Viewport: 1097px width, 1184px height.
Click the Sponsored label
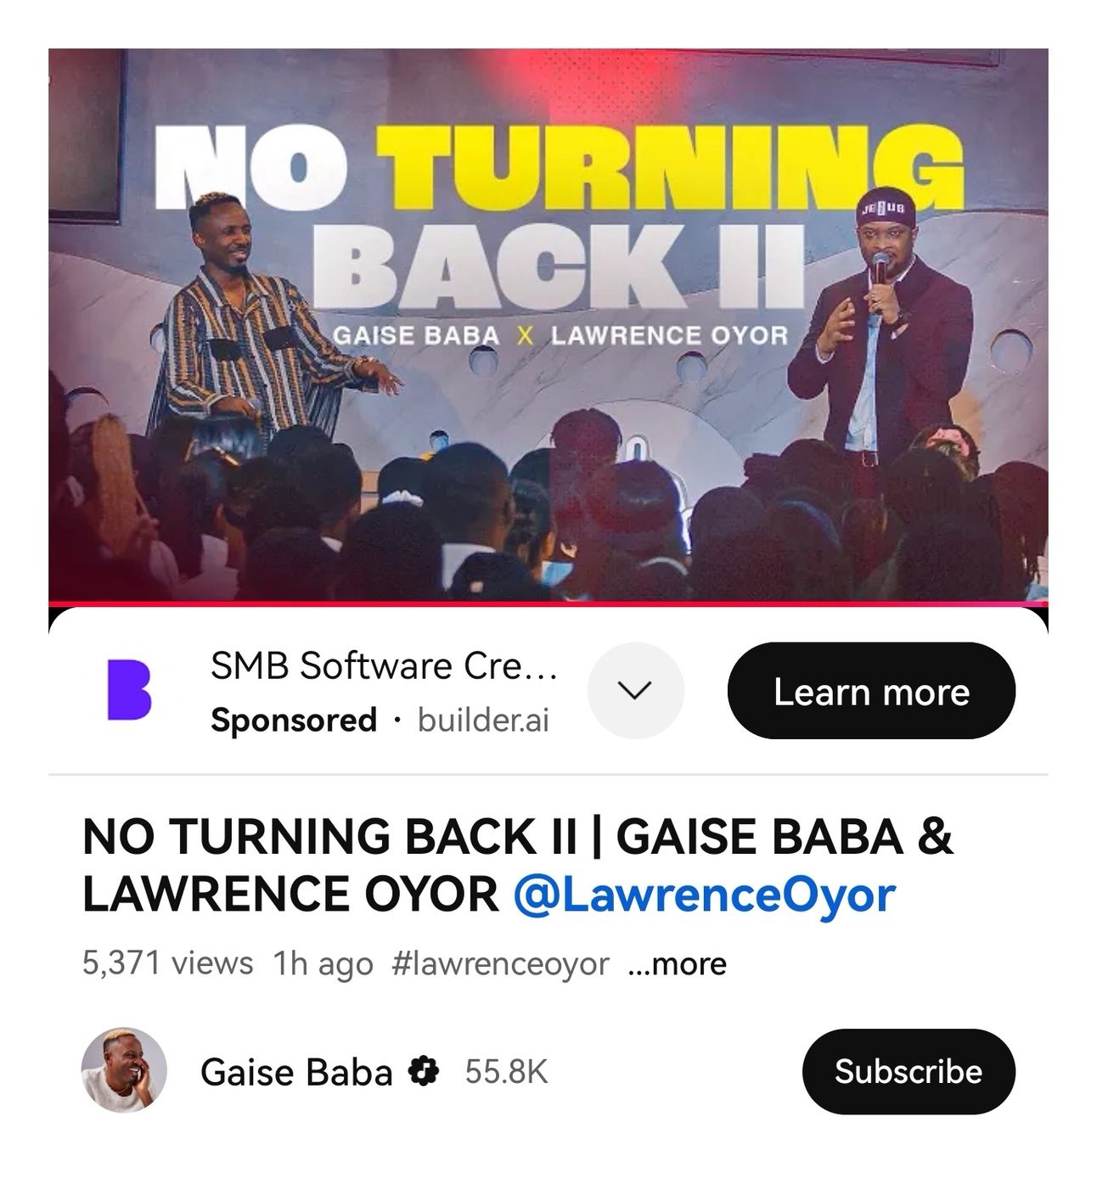pos(294,720)
